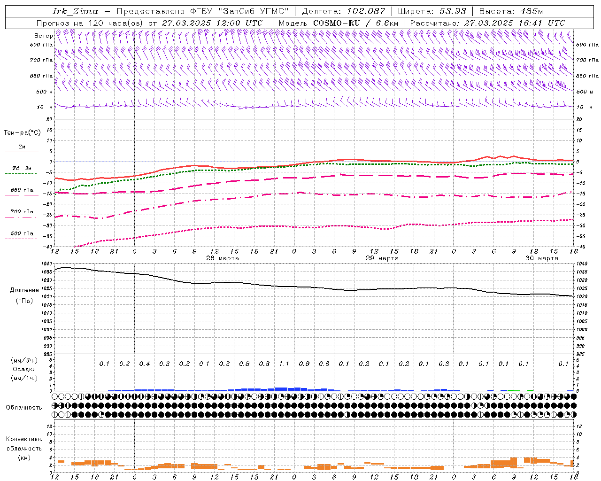Click the '500 гПа' temperature legend entry
The height and width of the screenshot is (481, 601).
point(22,233)
